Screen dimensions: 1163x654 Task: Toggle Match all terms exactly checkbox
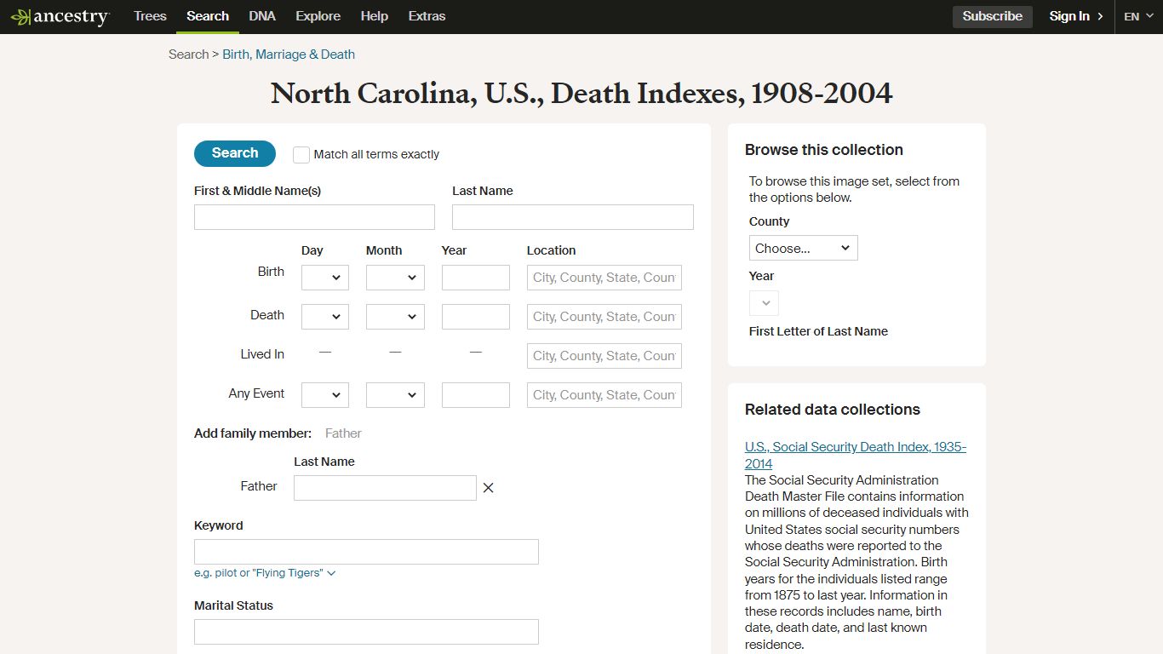point(301,154)
